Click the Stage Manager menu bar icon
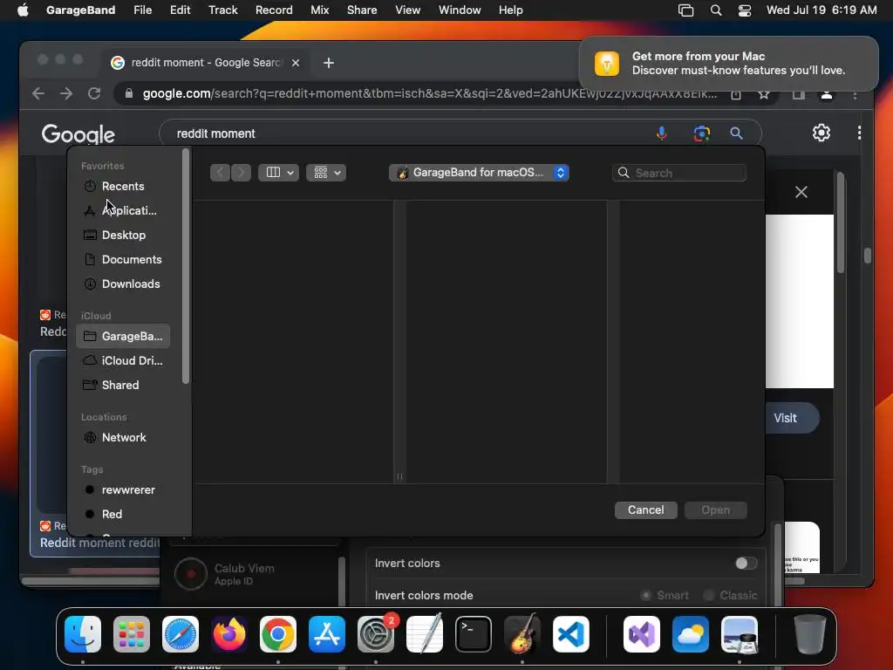Screen dimensions: 893x670 pos(685,10)
